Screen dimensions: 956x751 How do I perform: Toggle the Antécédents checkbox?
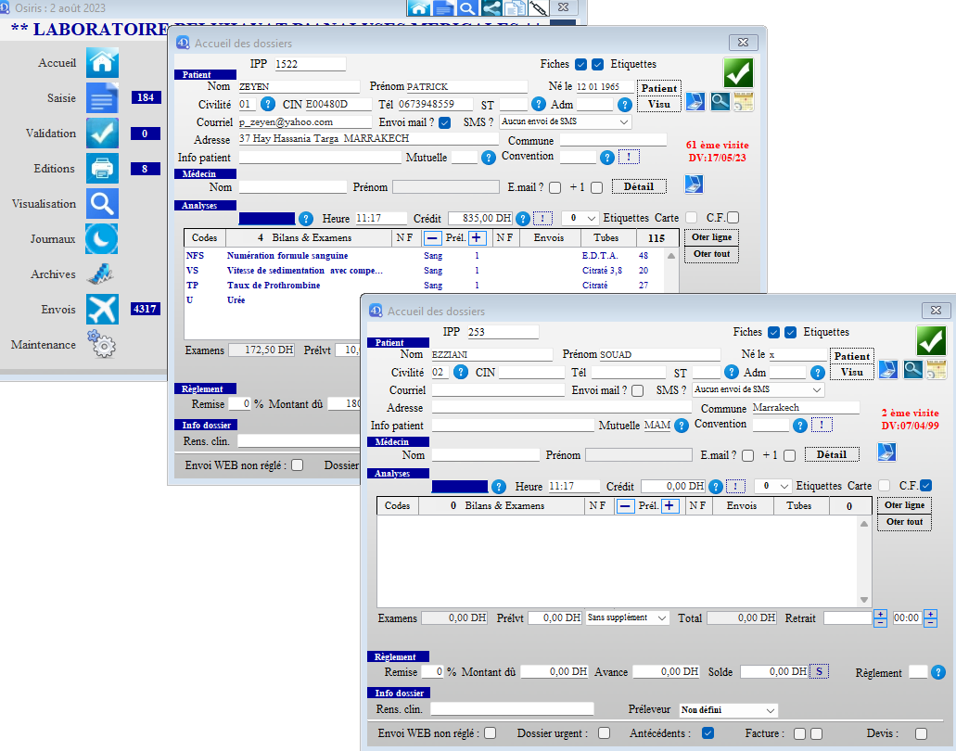tap(708, 733)
